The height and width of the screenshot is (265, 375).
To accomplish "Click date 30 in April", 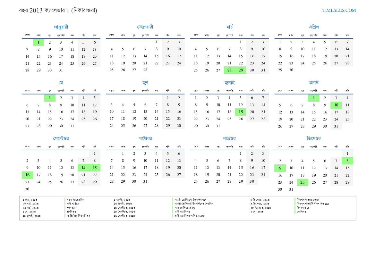I will (x=291, y=70).
